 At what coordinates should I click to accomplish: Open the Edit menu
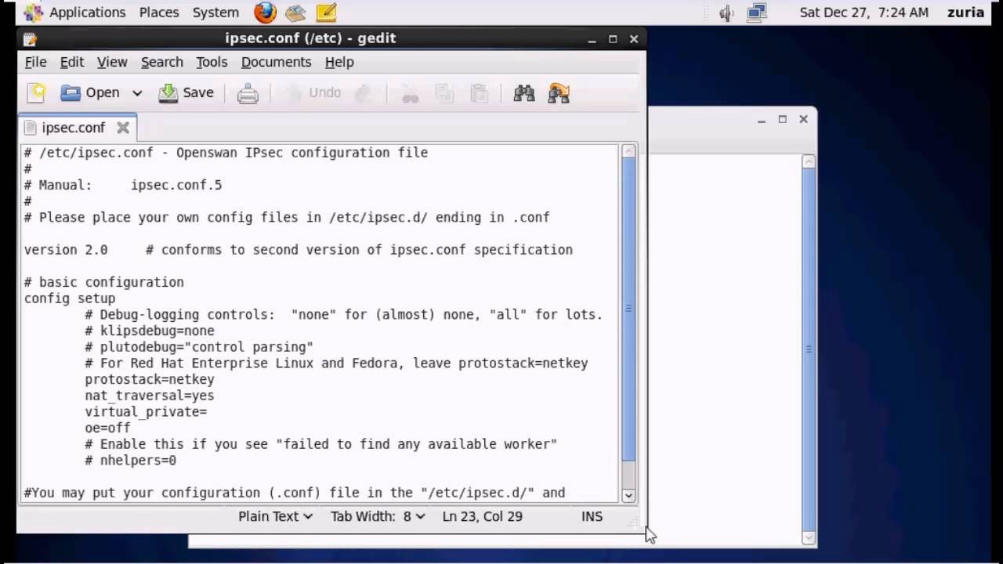tap(71, 62)
